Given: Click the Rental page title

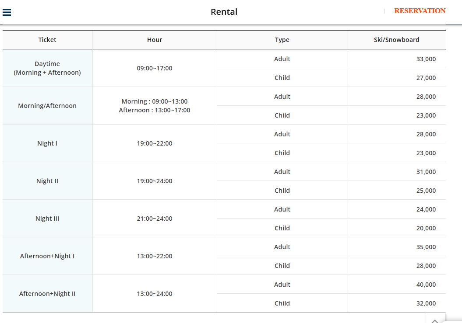Looking at the screenshot, I should (224, 12).
